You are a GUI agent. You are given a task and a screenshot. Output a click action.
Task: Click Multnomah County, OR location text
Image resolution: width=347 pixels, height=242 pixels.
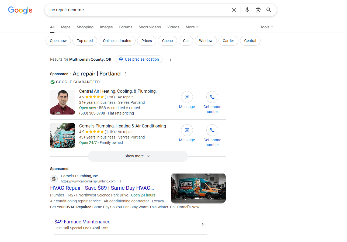[90, 59]
